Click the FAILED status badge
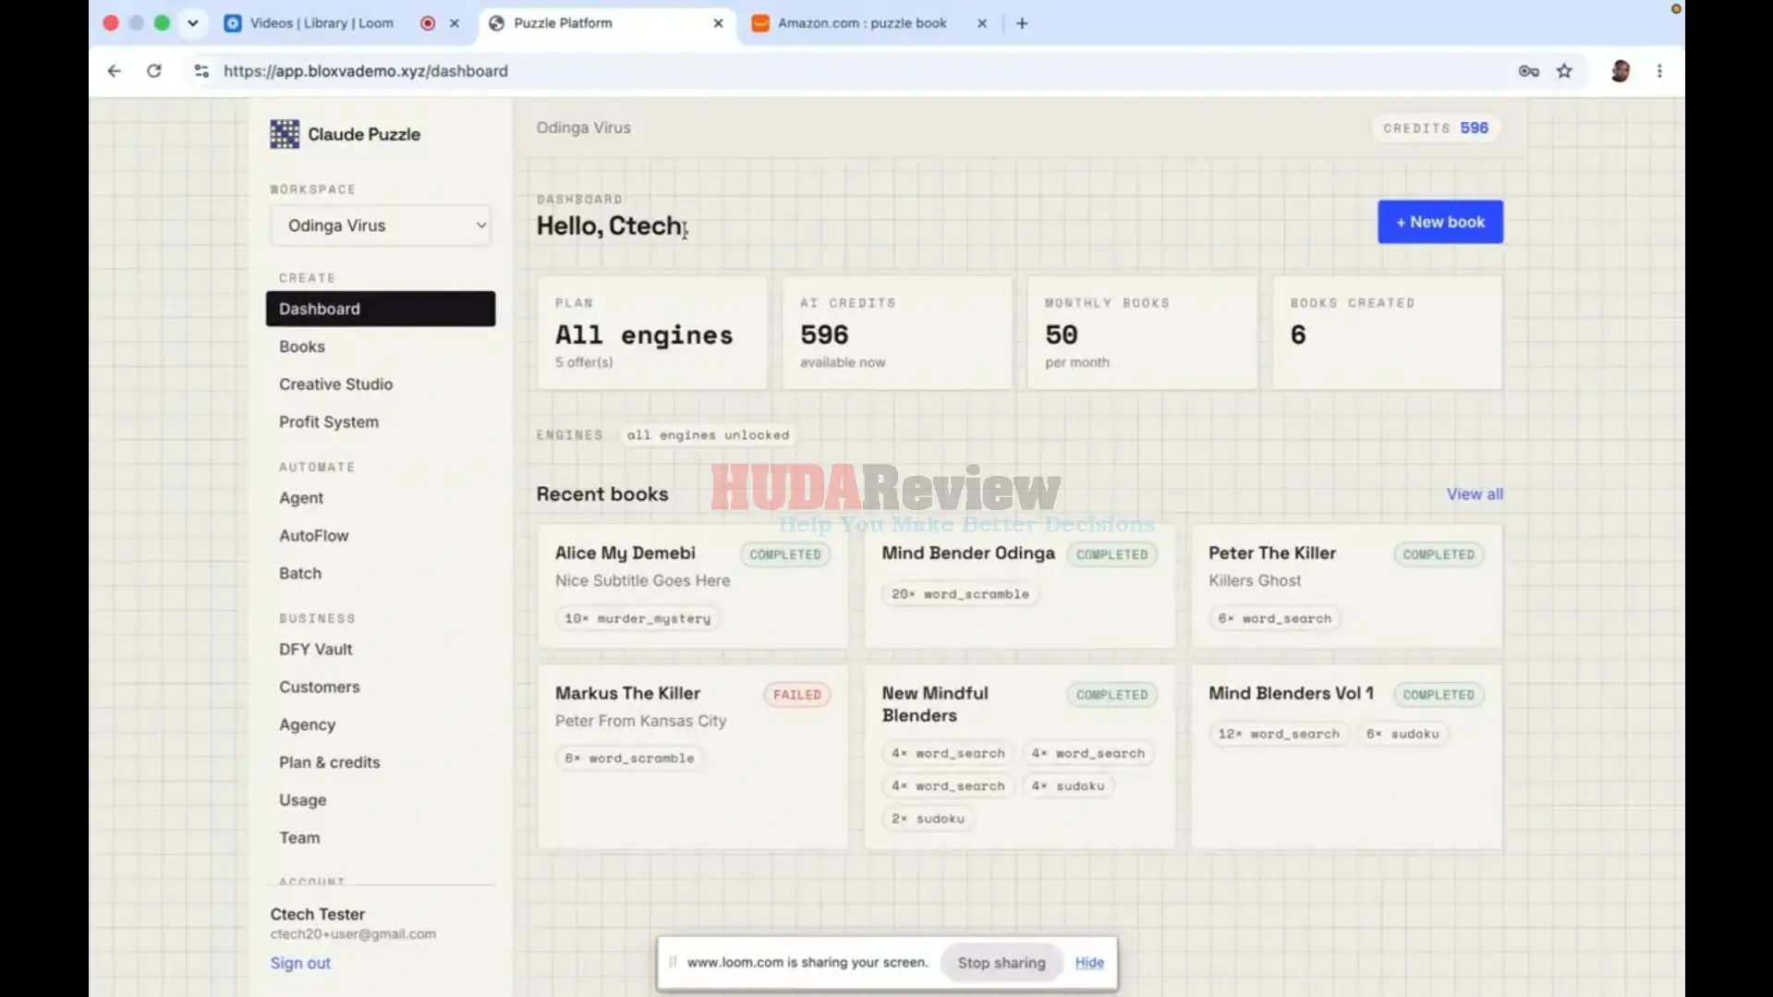 pyautogui.click(x=796, y=695)
